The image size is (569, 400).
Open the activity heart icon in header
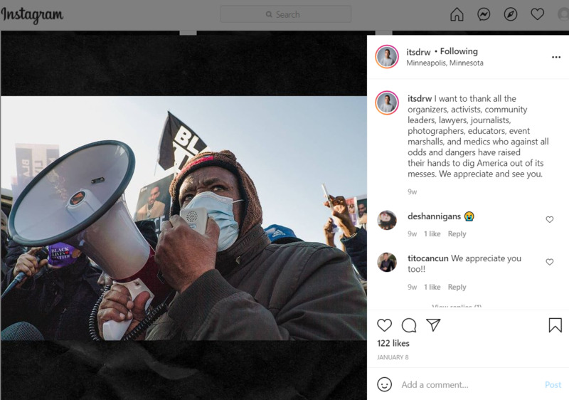(x=537, y=14)
